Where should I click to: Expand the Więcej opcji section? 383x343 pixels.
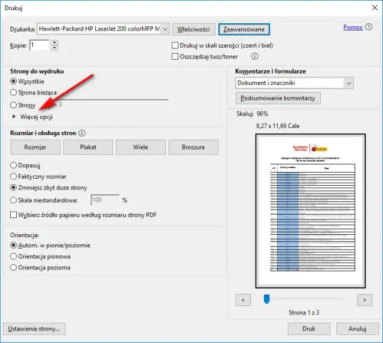click(15, 117)
